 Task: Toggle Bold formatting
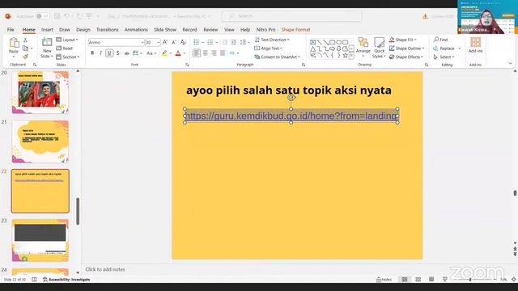coord(92,53)
